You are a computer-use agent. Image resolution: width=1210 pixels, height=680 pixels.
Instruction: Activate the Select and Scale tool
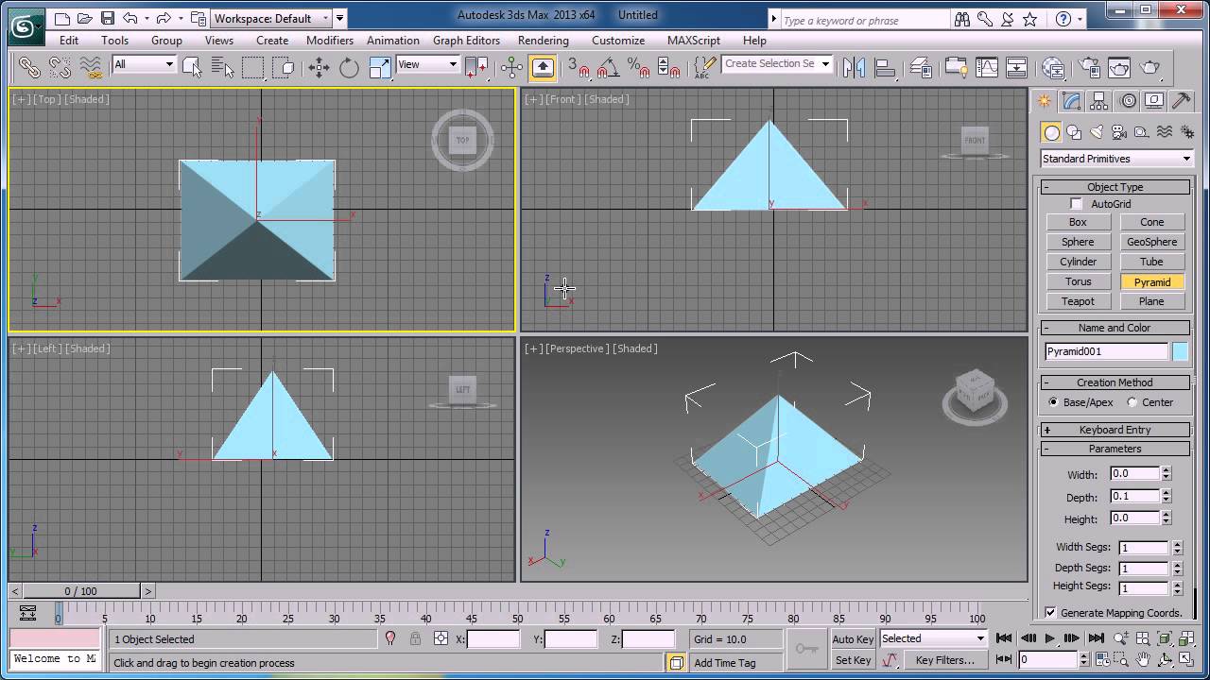coord(379,67)
